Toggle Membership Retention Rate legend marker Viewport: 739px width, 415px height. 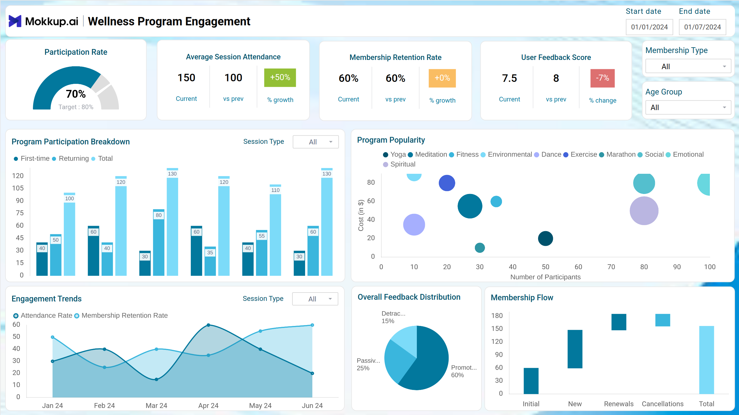(77, 316)
